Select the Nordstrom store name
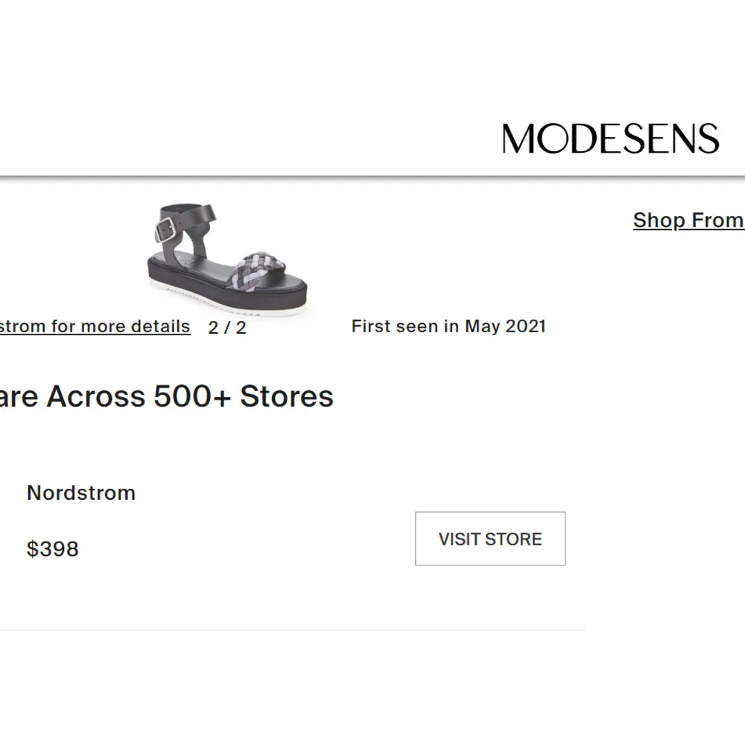Viewport: 745px width, 745px height. 80,492
